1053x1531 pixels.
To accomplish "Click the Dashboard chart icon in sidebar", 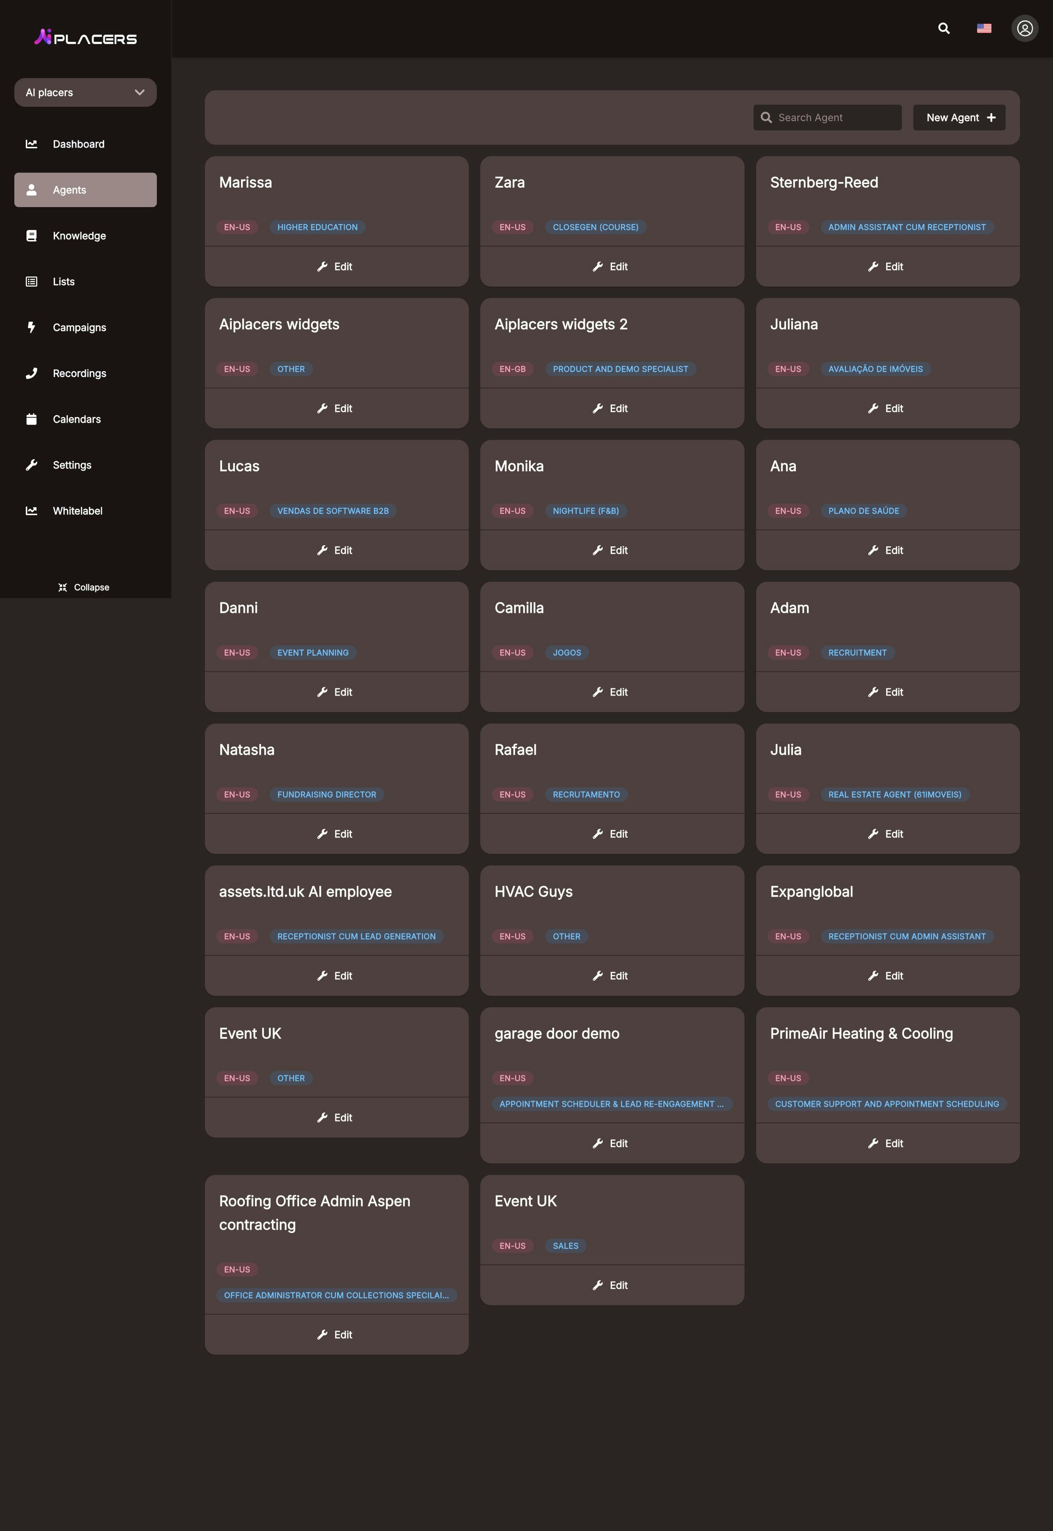I will coord(31,144).
